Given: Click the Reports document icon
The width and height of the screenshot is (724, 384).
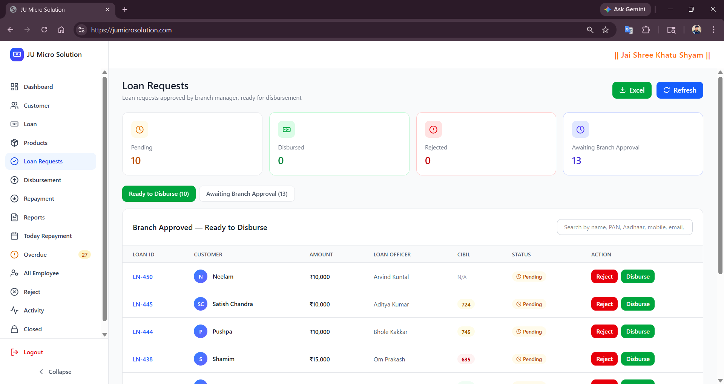Looking at the screenshot, I should click(14, 217).
